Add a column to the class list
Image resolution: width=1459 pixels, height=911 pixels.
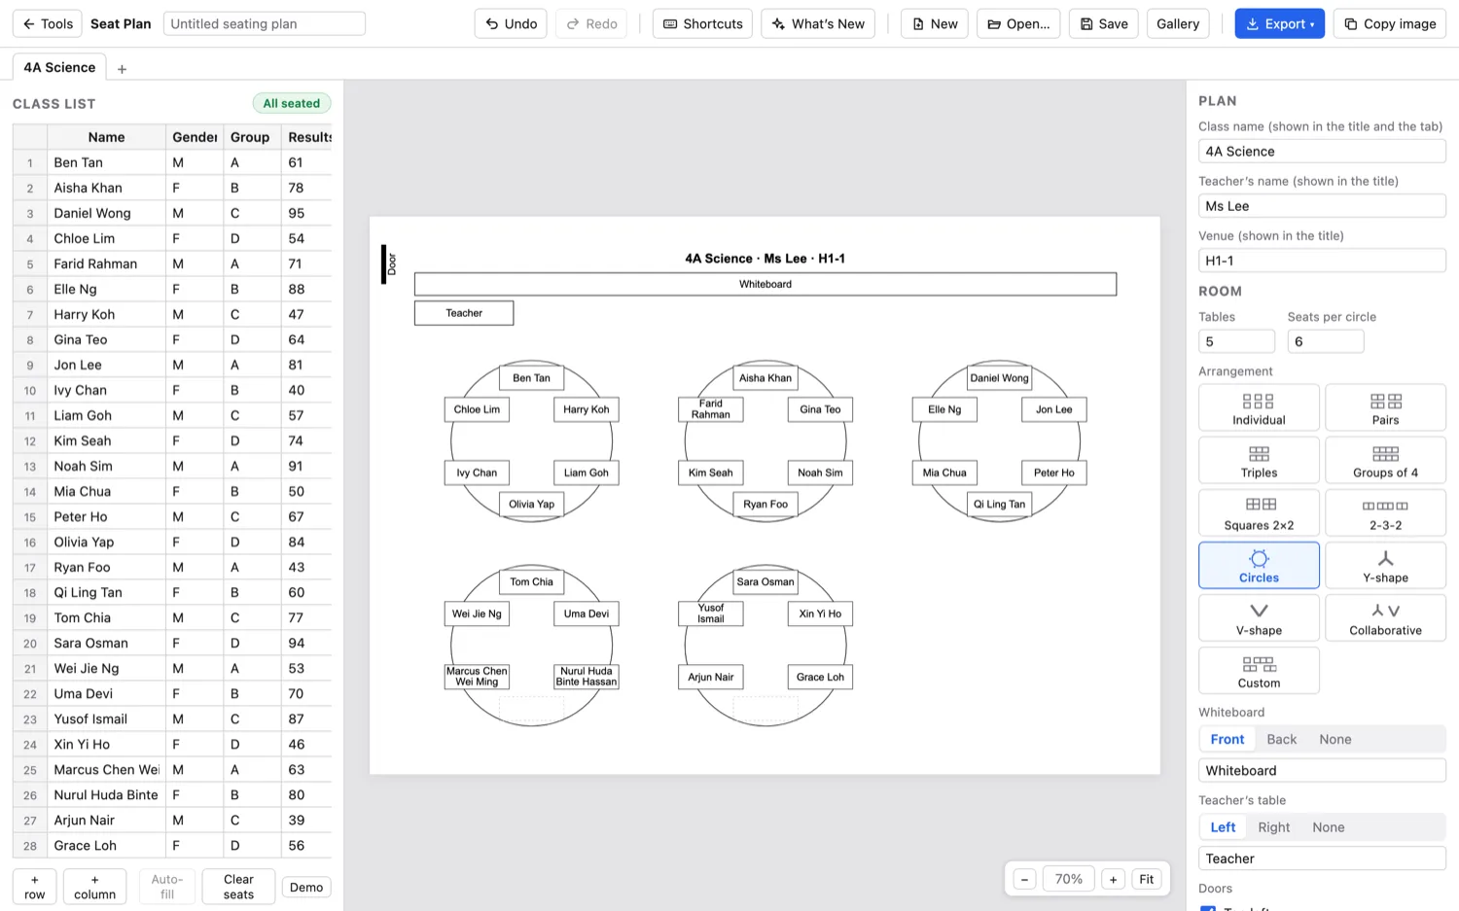[94, 887]
